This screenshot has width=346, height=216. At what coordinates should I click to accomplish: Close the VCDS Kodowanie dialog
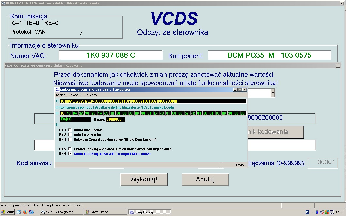338,66
